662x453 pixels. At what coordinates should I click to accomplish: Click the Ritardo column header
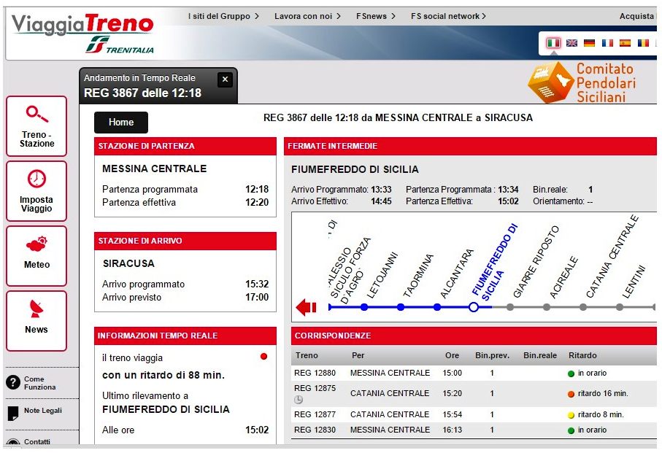pyautogui.click(x=582, y=355)
